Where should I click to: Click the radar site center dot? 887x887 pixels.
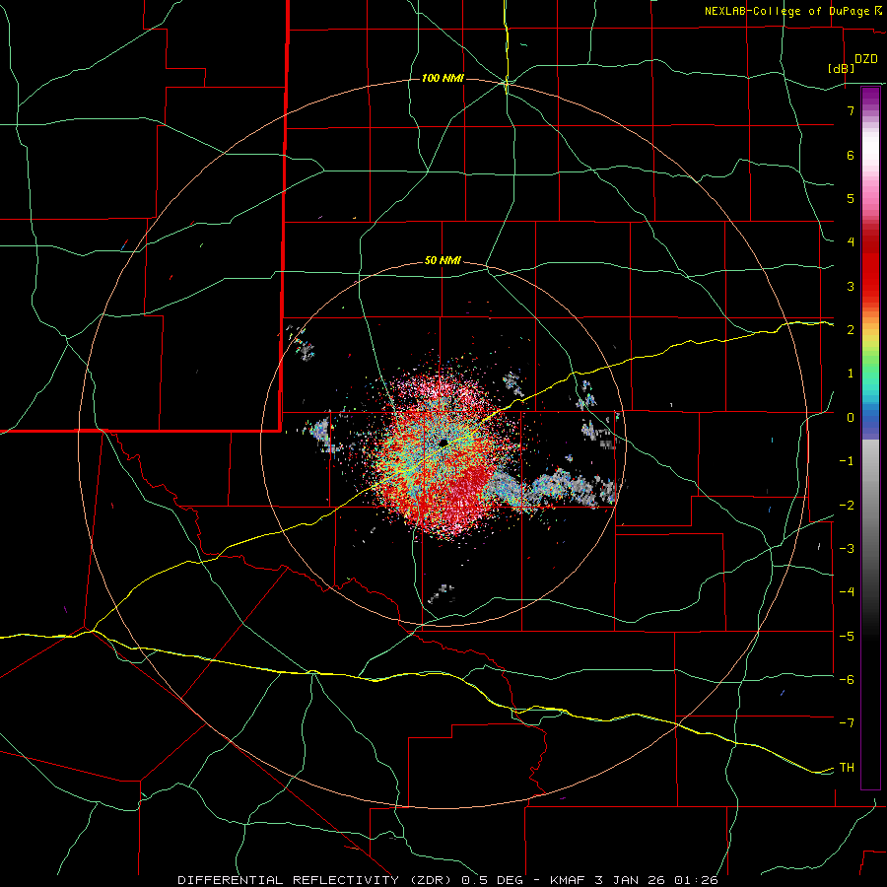point(443,443)
